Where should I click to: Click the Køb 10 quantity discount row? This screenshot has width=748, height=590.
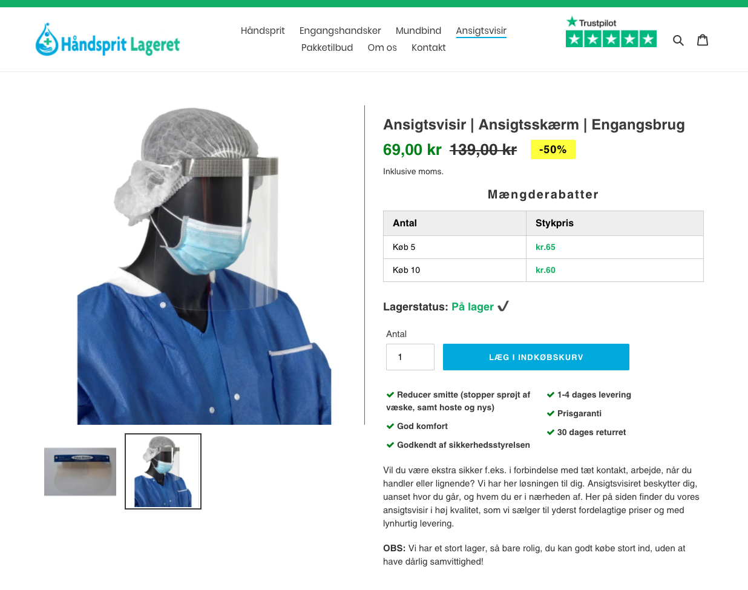point(543,270)
